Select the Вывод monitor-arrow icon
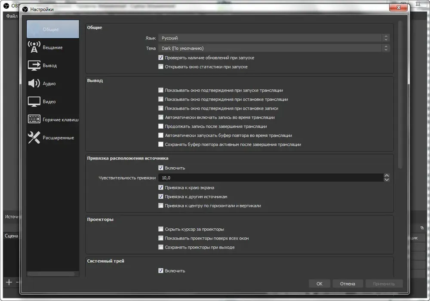Viewport: 430px width, 301px height. coord(34,65)
